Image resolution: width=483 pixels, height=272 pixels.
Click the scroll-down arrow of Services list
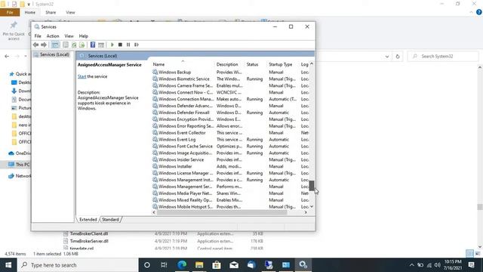pos(312,206)
